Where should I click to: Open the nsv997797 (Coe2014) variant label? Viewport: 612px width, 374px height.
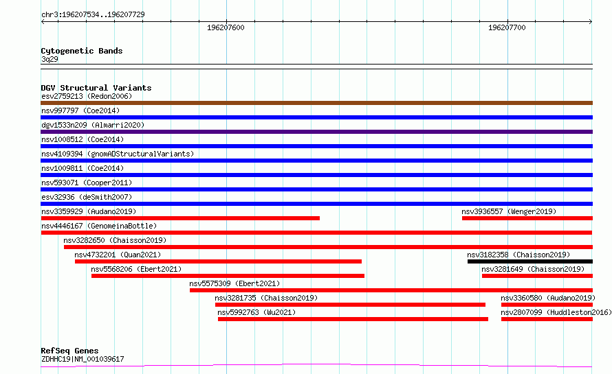(x=80, y=110)
